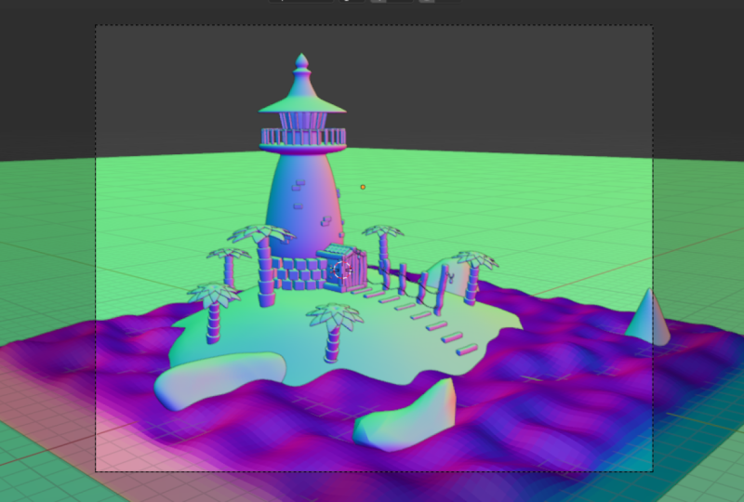The height and width of the screenshot is (502, 744).
Task: Select the lighthouse balcony railing
Action: pyautogui.click(x=303, y=138)
